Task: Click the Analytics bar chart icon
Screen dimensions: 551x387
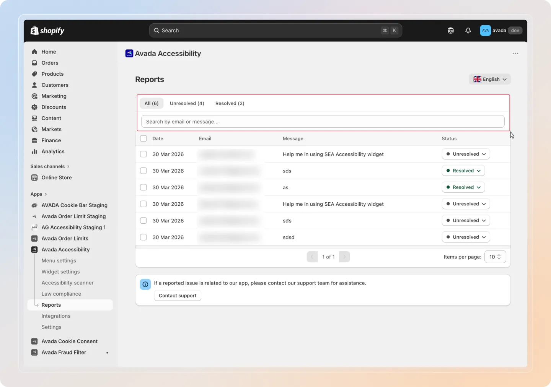Action: [34, 151]
